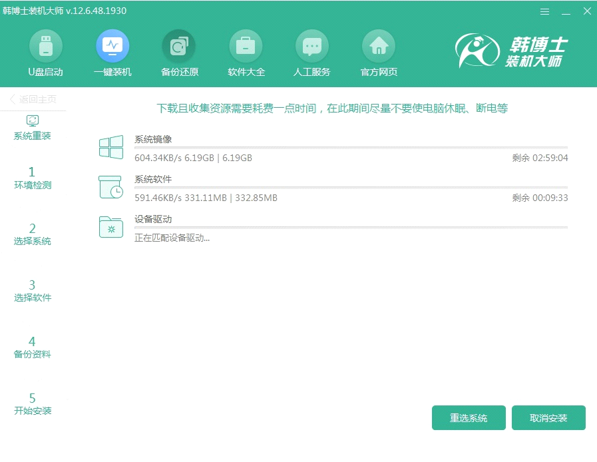Contact 人工服务 customer support
Image resolution: width=597 pixels, height=462 pixels.
pos(311,52)
